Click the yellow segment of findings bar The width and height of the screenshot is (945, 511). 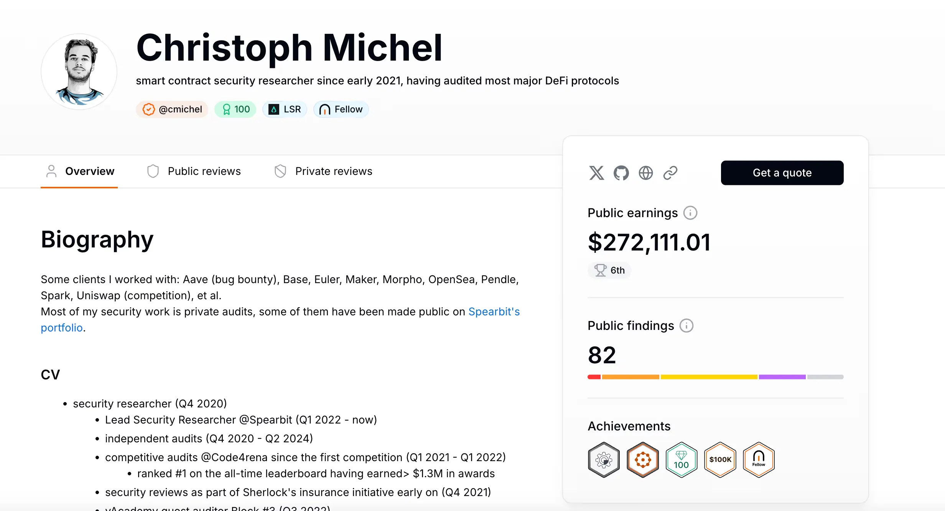(709, 377)
